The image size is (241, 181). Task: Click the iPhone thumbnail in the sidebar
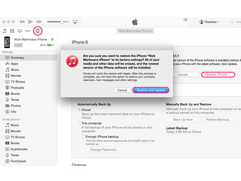7,42
